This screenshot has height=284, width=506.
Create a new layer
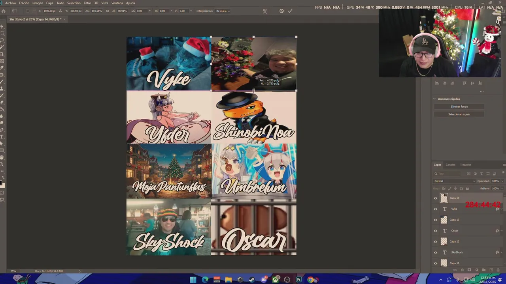(x=491, y=270)
